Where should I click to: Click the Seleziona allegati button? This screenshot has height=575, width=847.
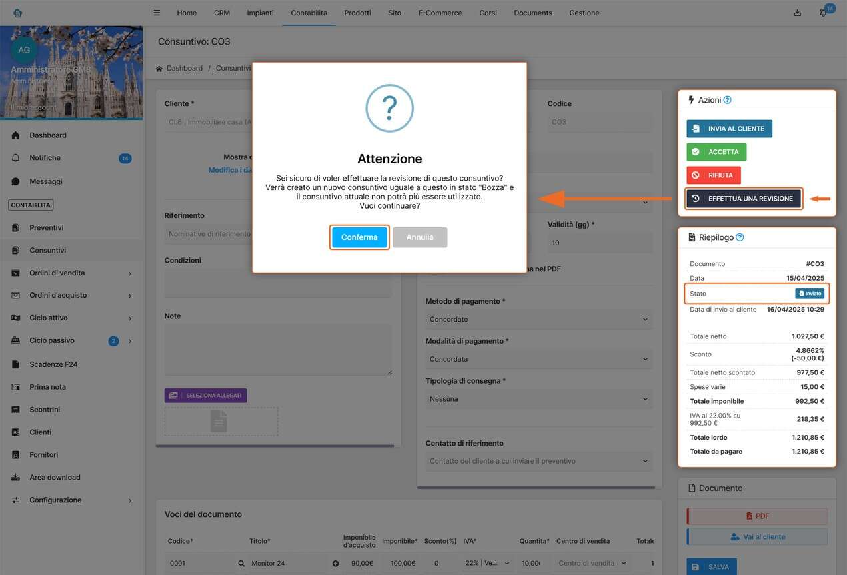(x=205, y=396)
